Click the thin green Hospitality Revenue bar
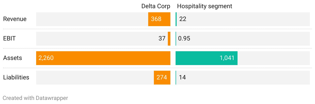315x104 pixels. (176, 19)
